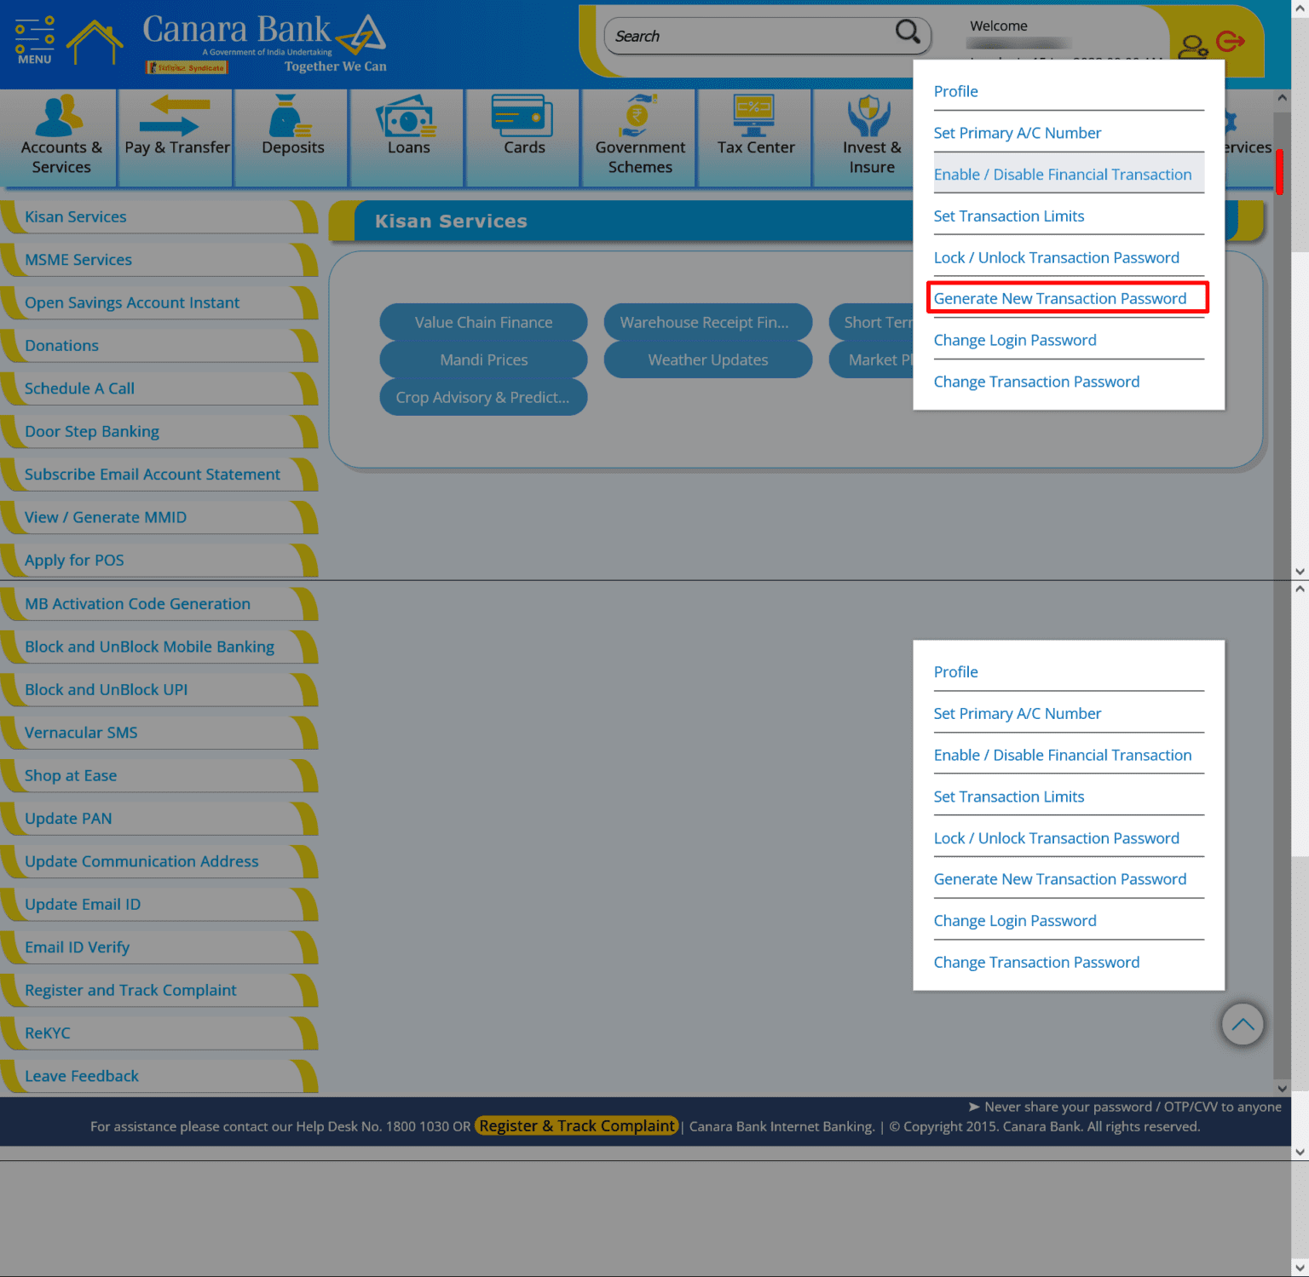Viewport: 1309px width, 1277px height.
Task: Open the Weather Updates button
Action: [x=707, y=360]
